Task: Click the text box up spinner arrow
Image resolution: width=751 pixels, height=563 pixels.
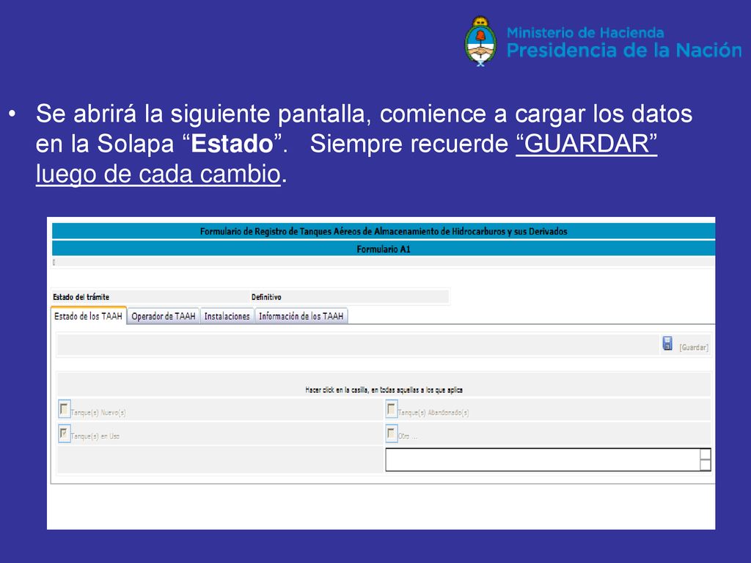Action: coord(705,455)
